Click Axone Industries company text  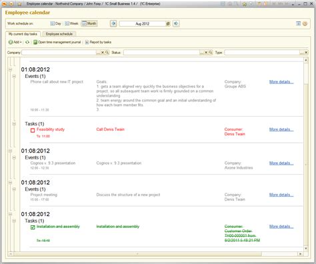click(x=239, y=168)
